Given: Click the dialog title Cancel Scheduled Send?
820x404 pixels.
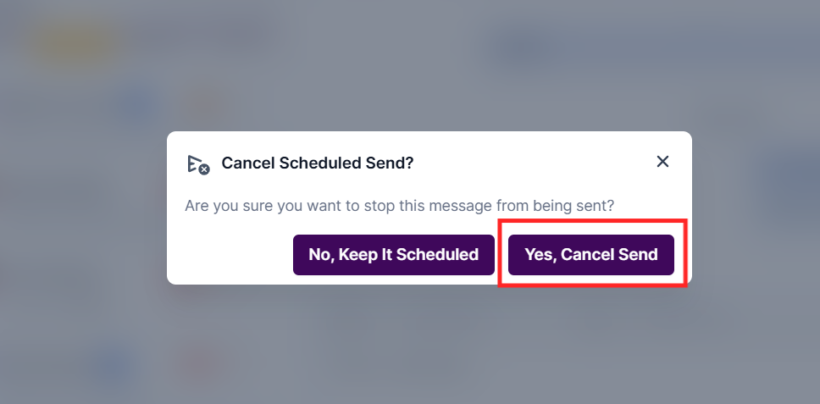Looking at the screenshot, I should (317, 163).
